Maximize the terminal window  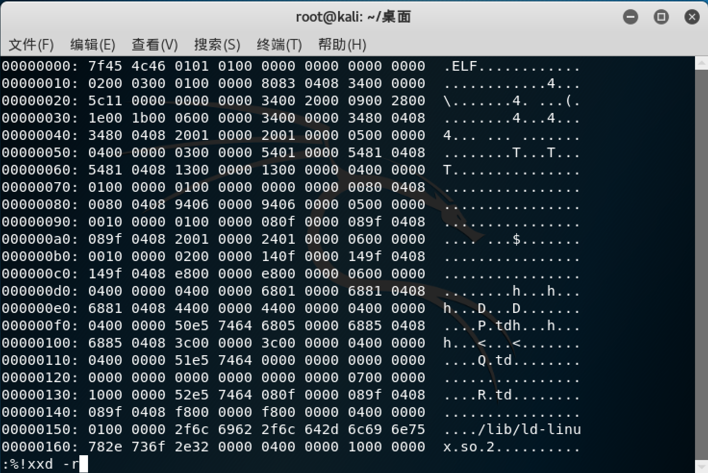coord(661,17)
